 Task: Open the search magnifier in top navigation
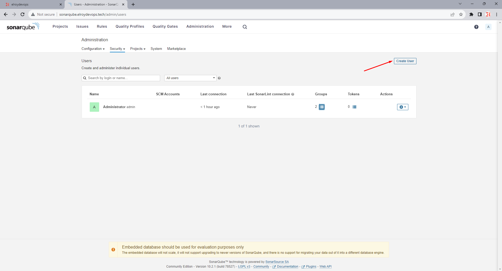[x=245, y=27]
